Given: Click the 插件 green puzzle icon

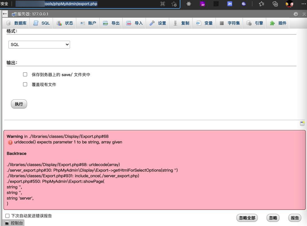Looking at the screenshot, I should pos(272,23).
